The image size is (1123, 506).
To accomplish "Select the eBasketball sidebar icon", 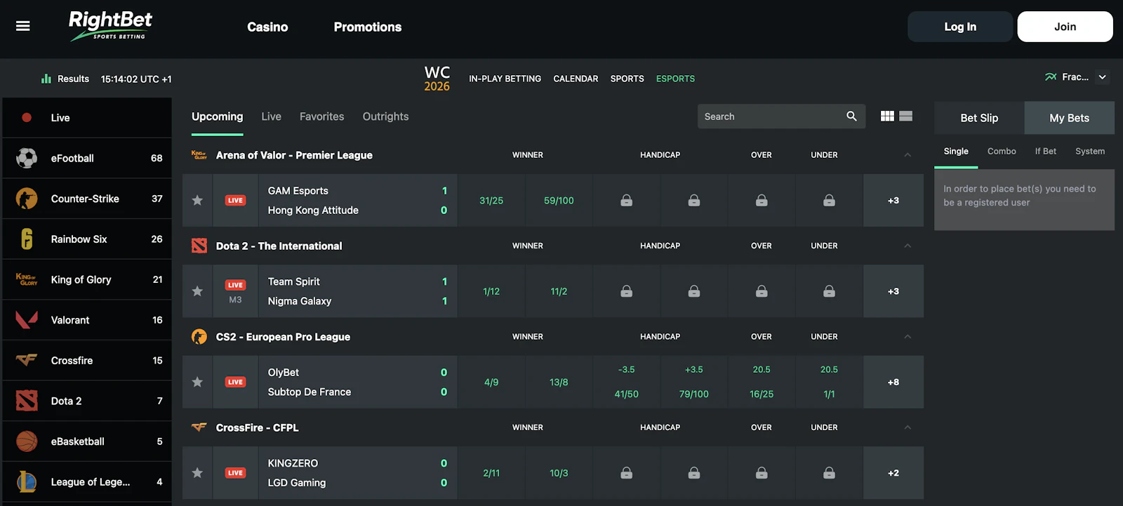I will 27,441.
